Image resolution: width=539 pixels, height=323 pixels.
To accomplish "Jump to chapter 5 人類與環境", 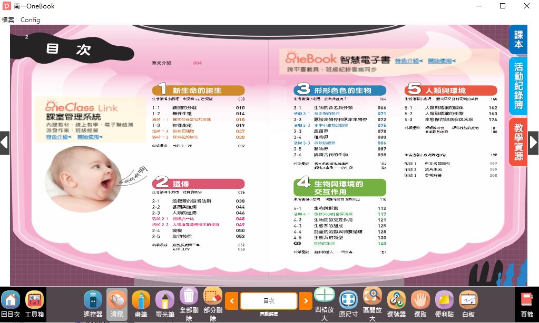I will point(450,90).
